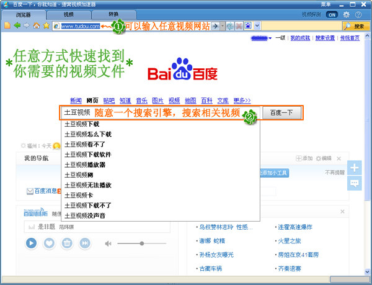Click the 百度一下 search button
The image size is (372, 285).
[281, 113]
